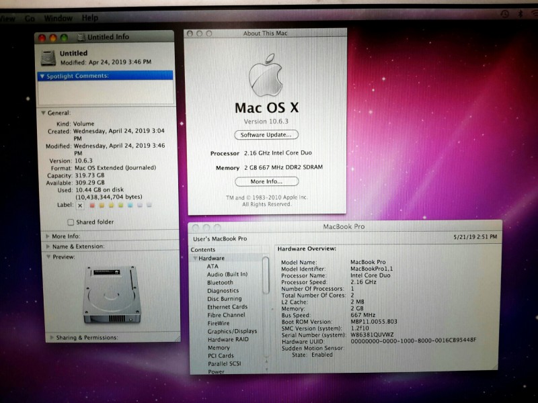
Task: Apply the orange label color
Action: pos(102,206)
